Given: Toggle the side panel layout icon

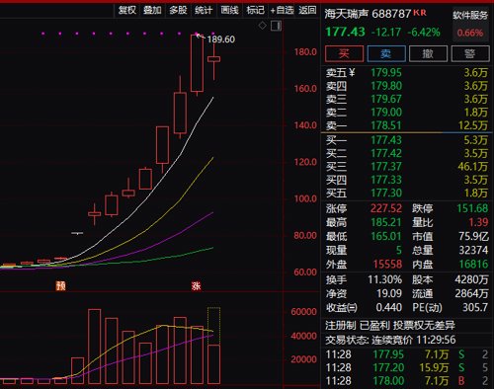Looking at the screenshot, I should [x=276, y=26].
